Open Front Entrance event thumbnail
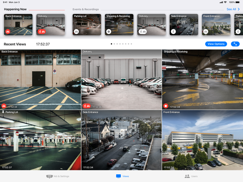Image resolution: width=243 pixels, height=182 pixels. [216, 25]
